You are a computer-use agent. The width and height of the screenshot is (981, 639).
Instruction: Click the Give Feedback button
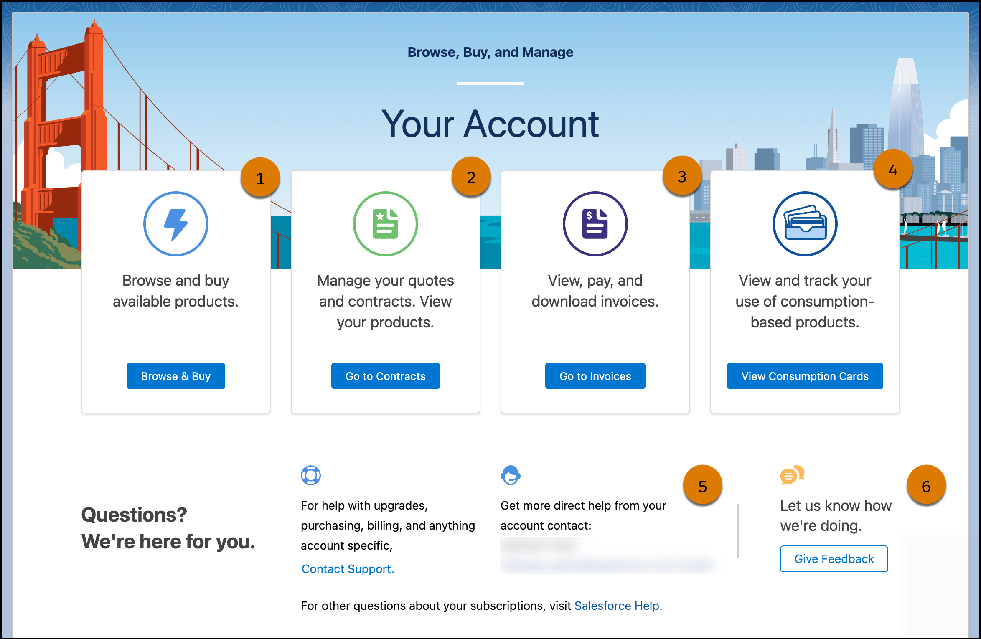834,559
